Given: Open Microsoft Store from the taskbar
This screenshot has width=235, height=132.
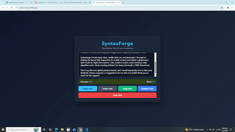Looking at the screenshot, I should click(68, 129).
